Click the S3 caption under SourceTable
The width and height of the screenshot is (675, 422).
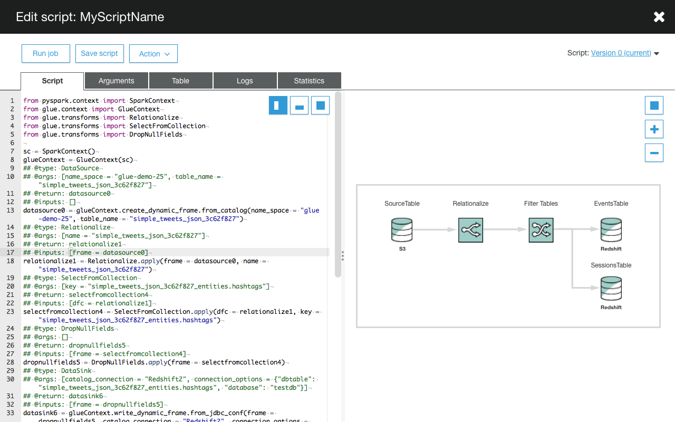(402, 248)
